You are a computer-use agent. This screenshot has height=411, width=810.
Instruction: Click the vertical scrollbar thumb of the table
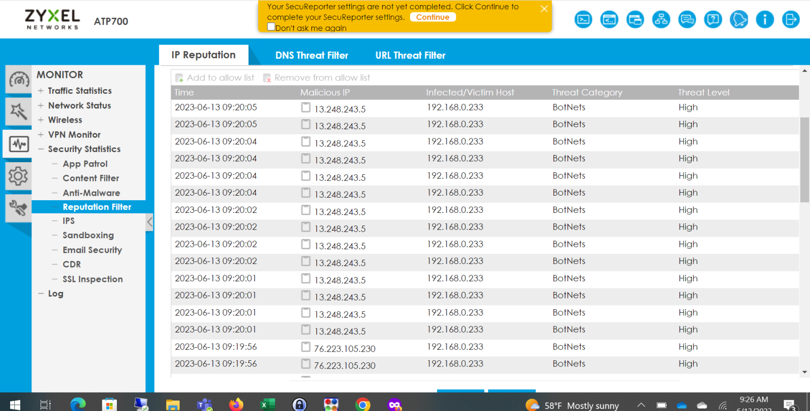[x=804, y=160]
